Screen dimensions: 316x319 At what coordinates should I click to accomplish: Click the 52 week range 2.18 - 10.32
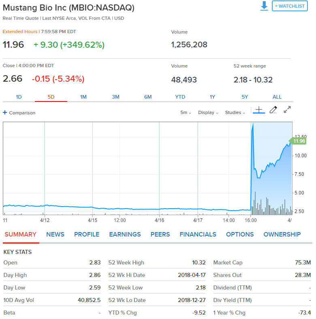click(253, 80)
